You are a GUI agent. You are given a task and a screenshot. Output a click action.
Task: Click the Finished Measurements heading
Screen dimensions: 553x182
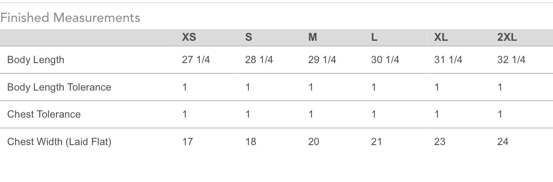(70, 18)
